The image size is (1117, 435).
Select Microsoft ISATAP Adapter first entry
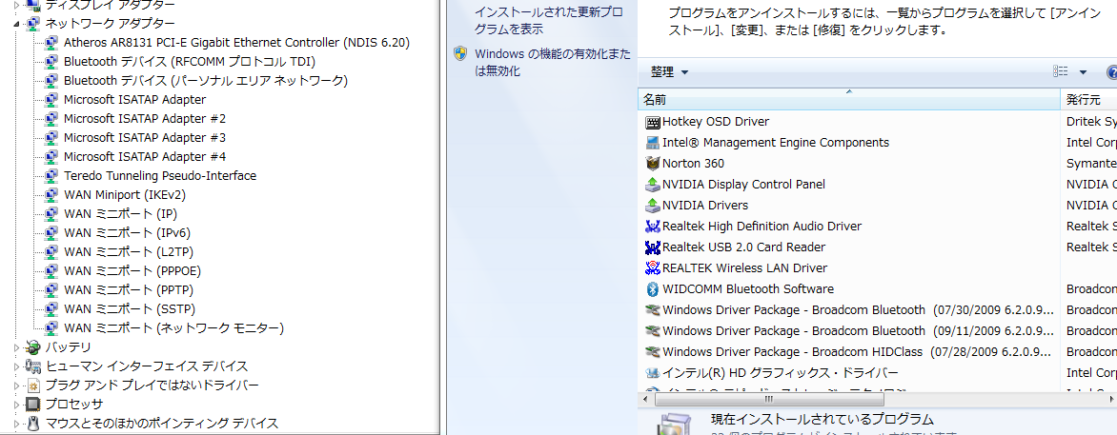pyautogui.click(x=134, y=100)
